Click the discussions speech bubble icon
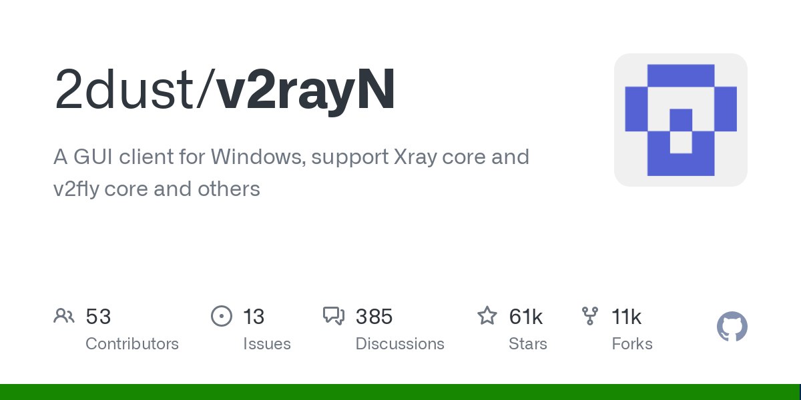This screenshot has height=400, width=801. [334, 316]
